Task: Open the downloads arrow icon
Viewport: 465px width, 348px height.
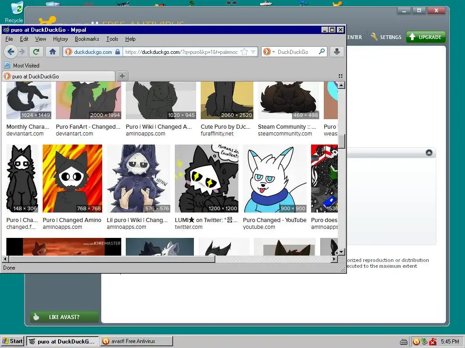Action: tap(336, 52)
